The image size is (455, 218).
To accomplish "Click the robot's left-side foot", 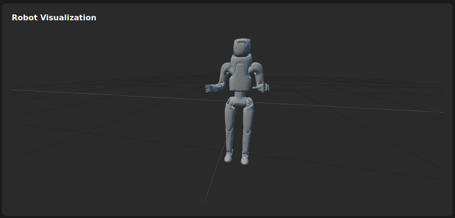I will tap(228, 157).
